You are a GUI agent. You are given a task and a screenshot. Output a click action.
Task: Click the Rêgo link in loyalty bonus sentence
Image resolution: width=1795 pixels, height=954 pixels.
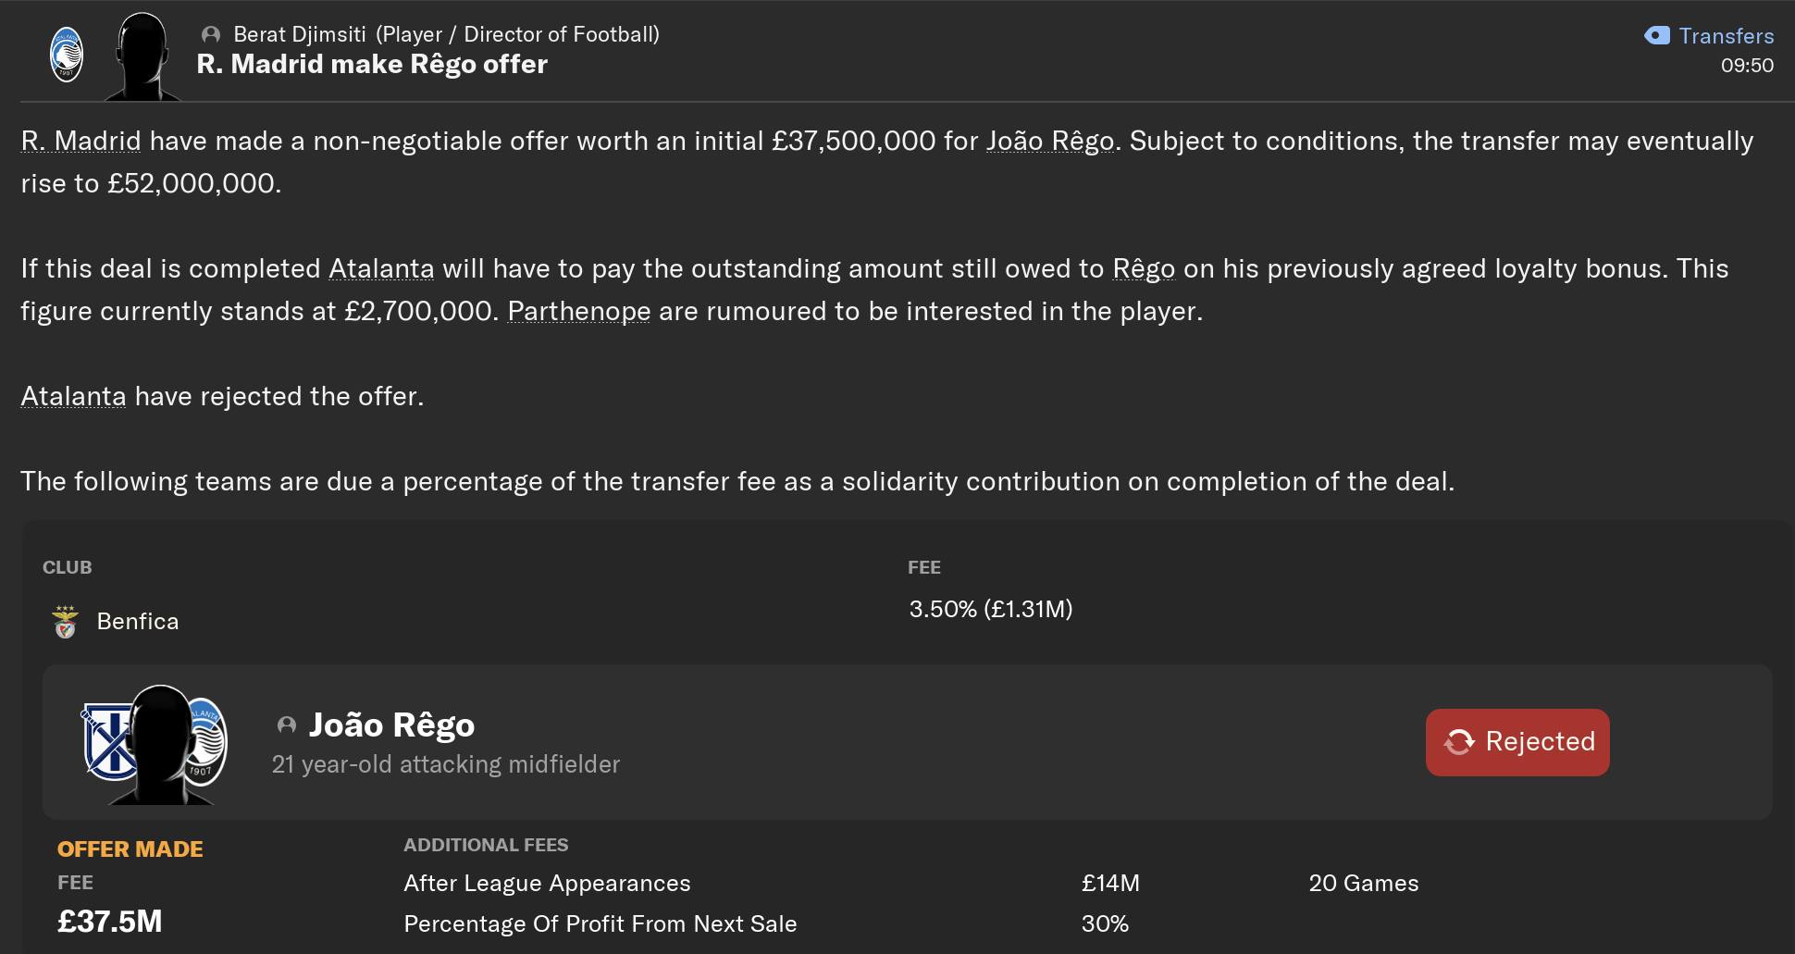pyautogui.click(x=1143, y=269)
